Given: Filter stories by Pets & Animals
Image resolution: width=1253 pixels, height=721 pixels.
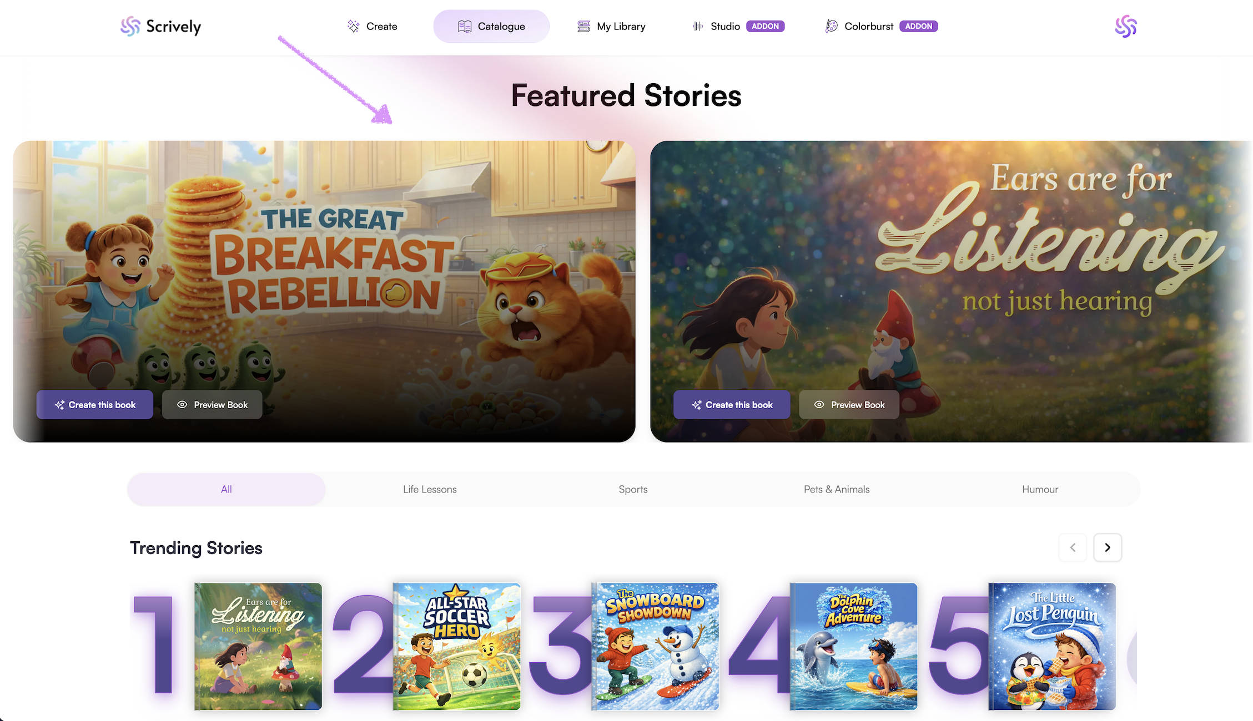Looking at the screenshot, I should pyautogui.click(x=837, y=489).
